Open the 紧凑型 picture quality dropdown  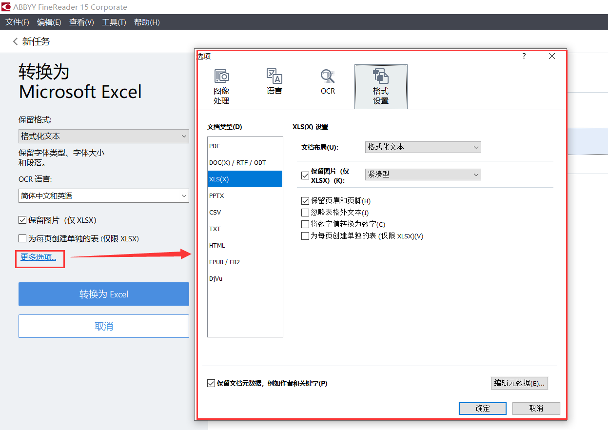pos(422,174)
